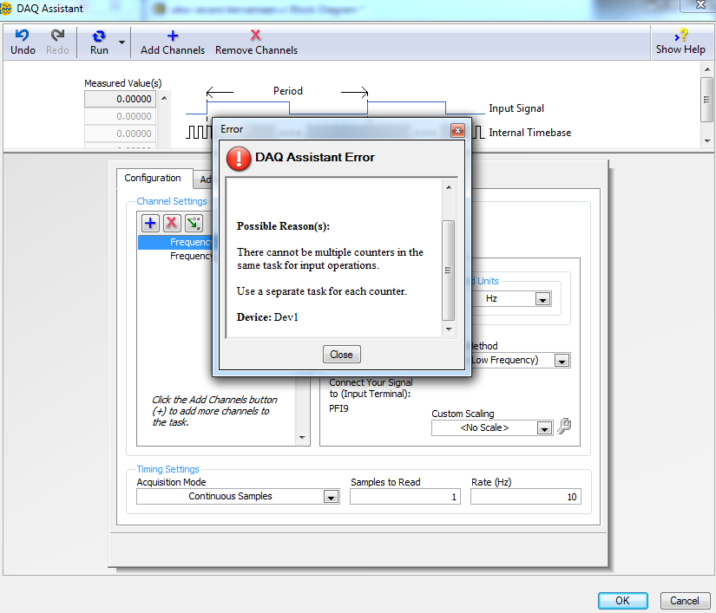Open Custom Scaling settings via the wrench icon
This screenshot has width=716, height=613.
pos(563,427)
